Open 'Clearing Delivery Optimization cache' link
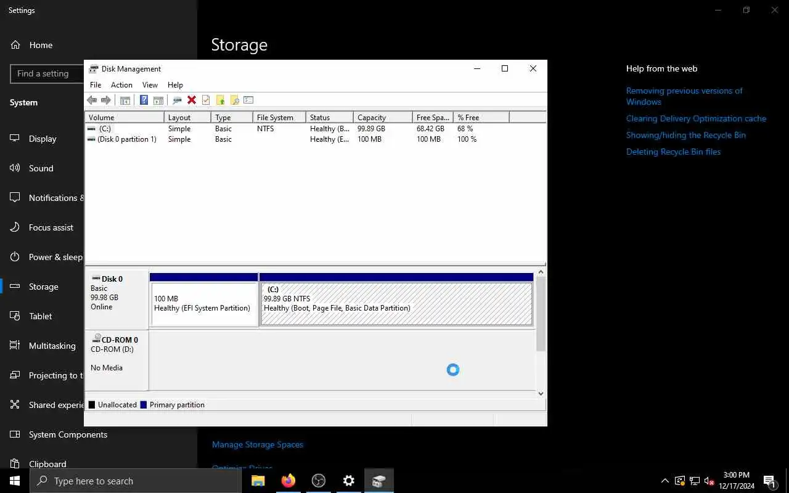Image resolution: width=789 pixels, height=493 pixels. point(696,118)
